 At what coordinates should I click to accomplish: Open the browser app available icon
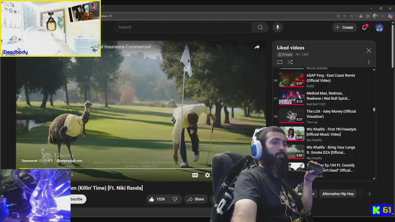[x=338, y=16]
